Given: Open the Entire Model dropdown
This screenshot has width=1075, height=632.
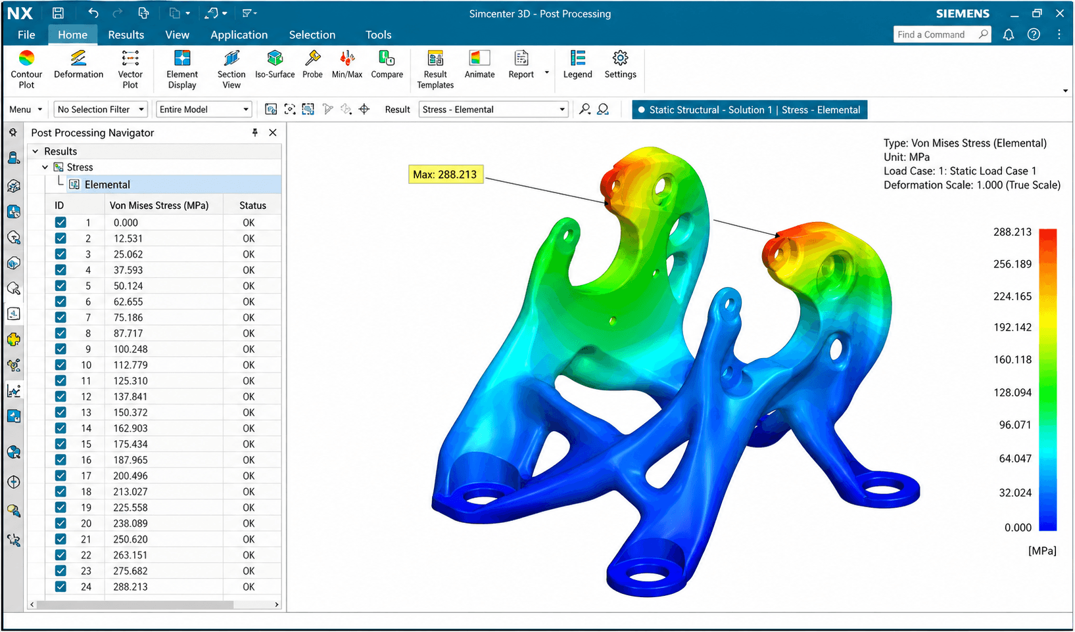Looking at the screenshot, I should pos(204,110).
